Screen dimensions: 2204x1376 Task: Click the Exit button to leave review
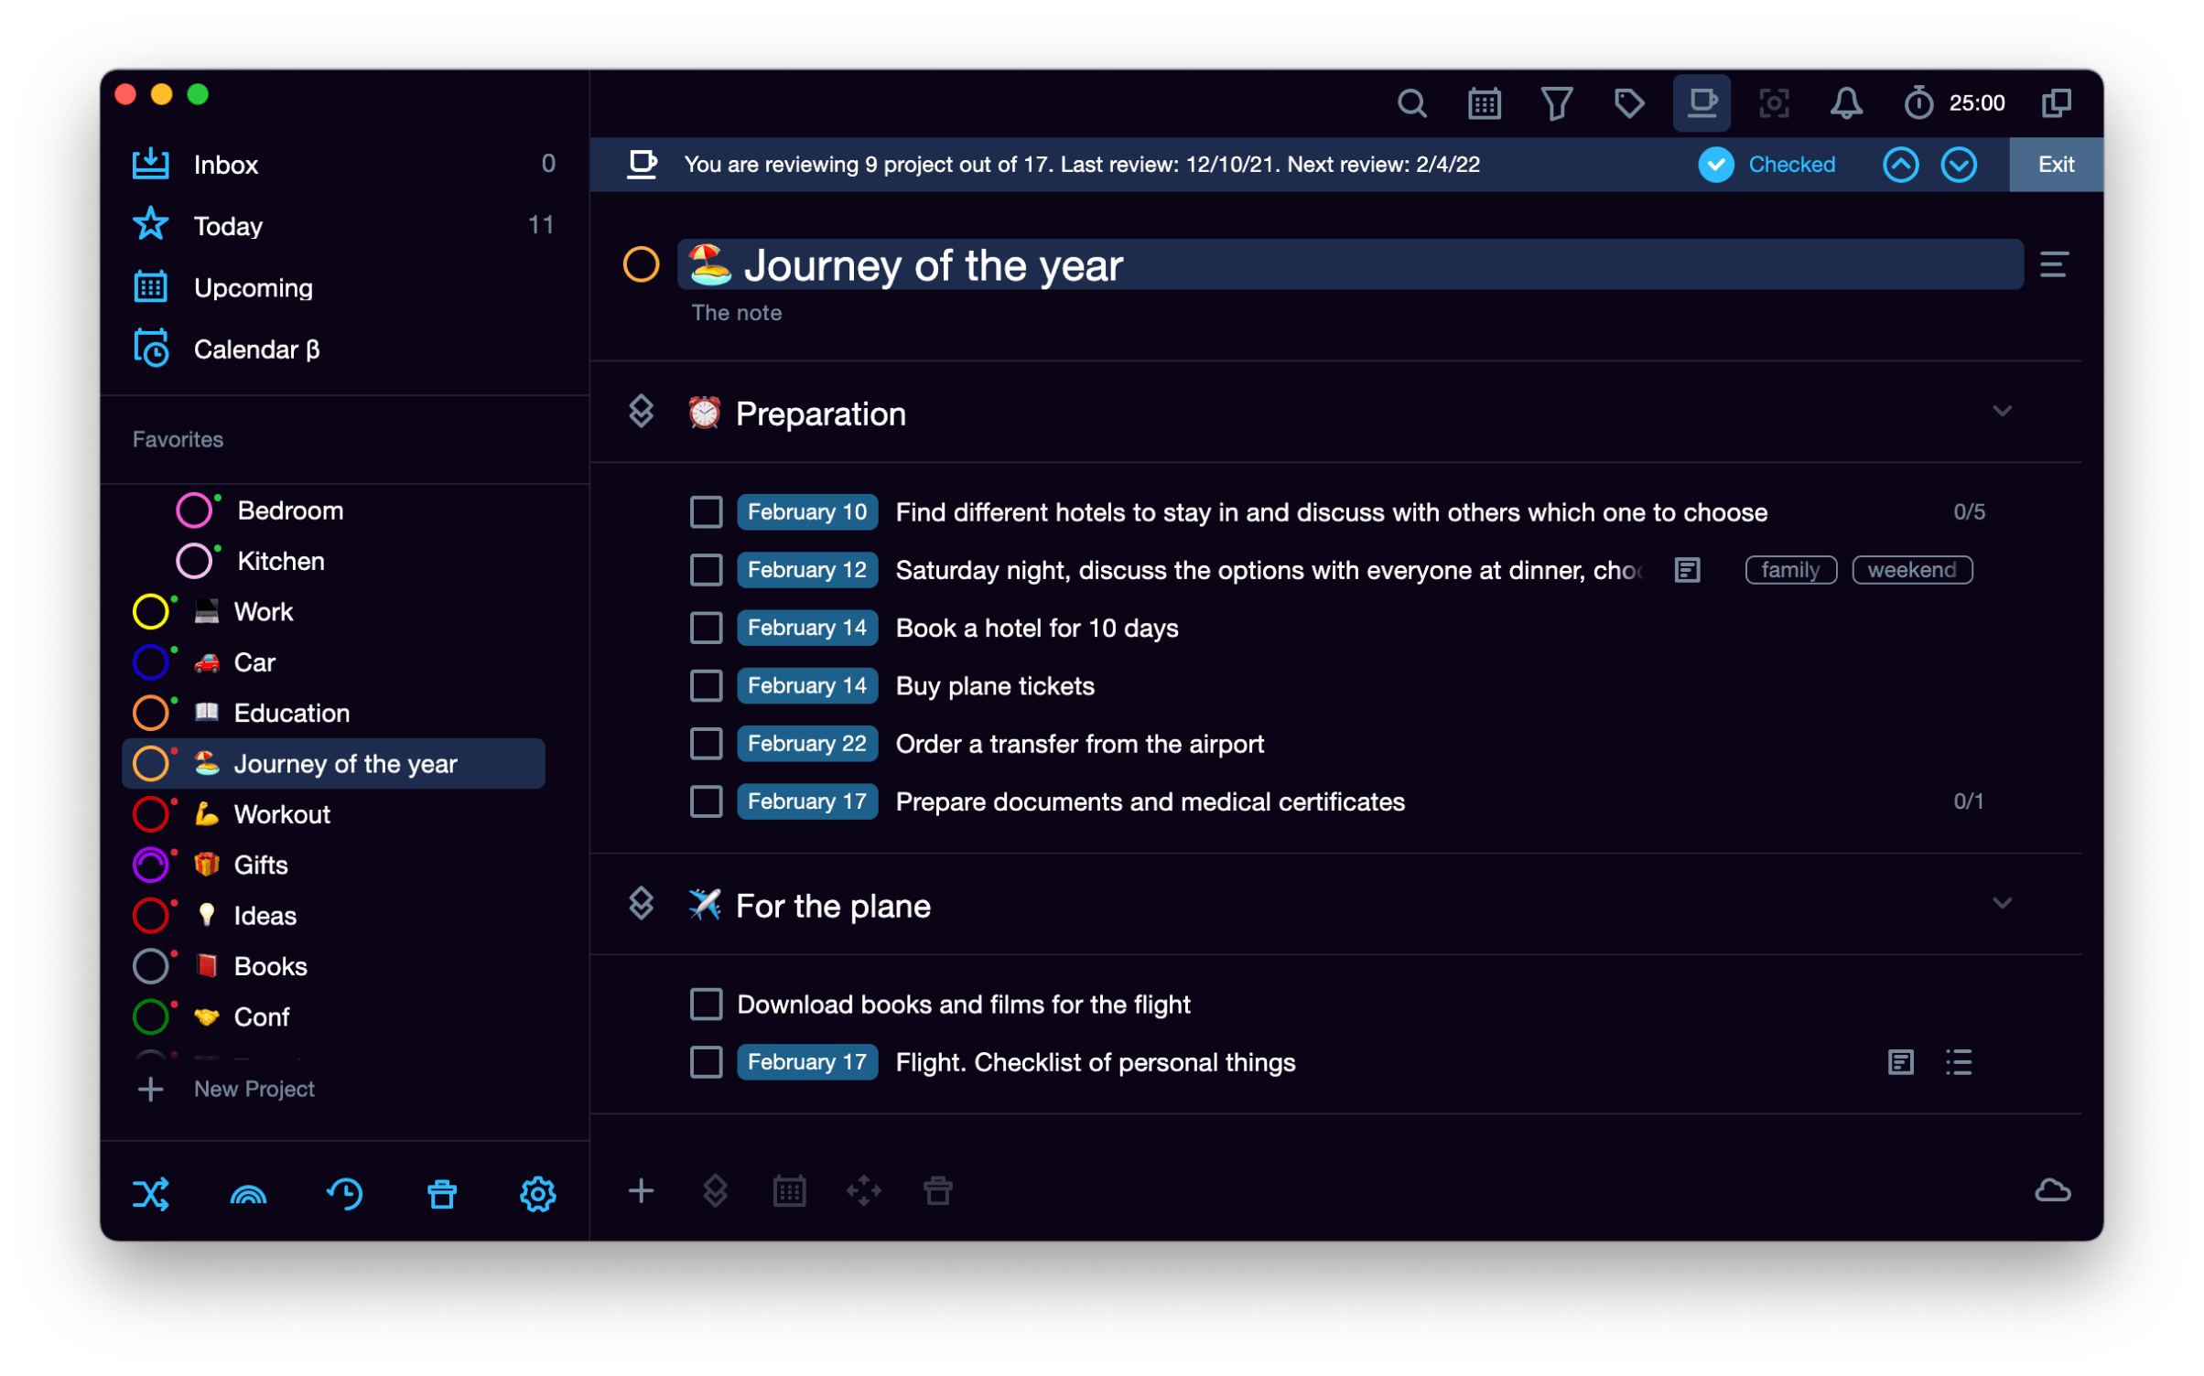(2056, 165)
